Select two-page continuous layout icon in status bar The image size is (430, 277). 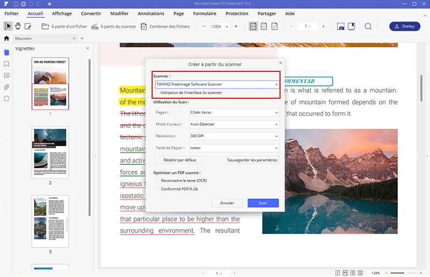360,273
